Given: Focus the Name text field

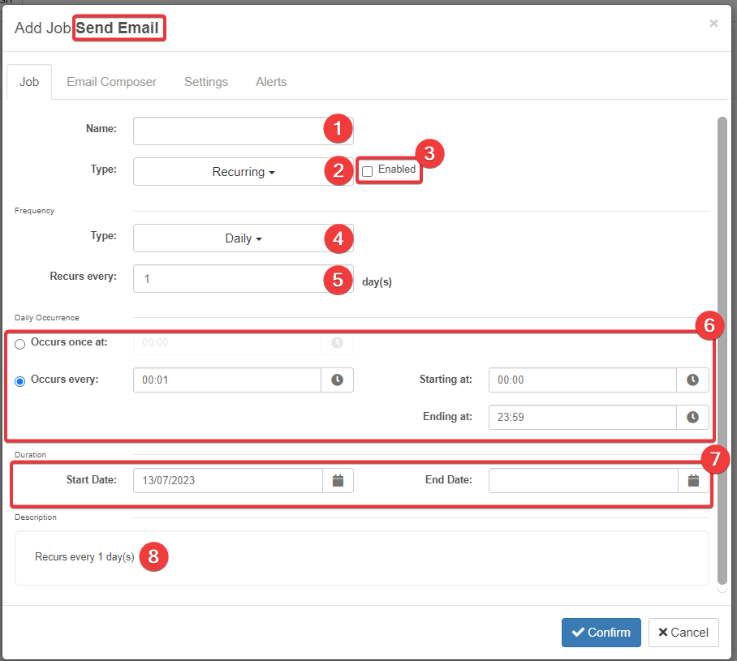Looking at the screenshot, I should (x=227, y=131).
